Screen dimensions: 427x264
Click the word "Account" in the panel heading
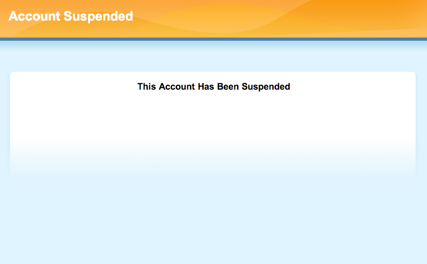pyautogui.click(x=177, y=86)
